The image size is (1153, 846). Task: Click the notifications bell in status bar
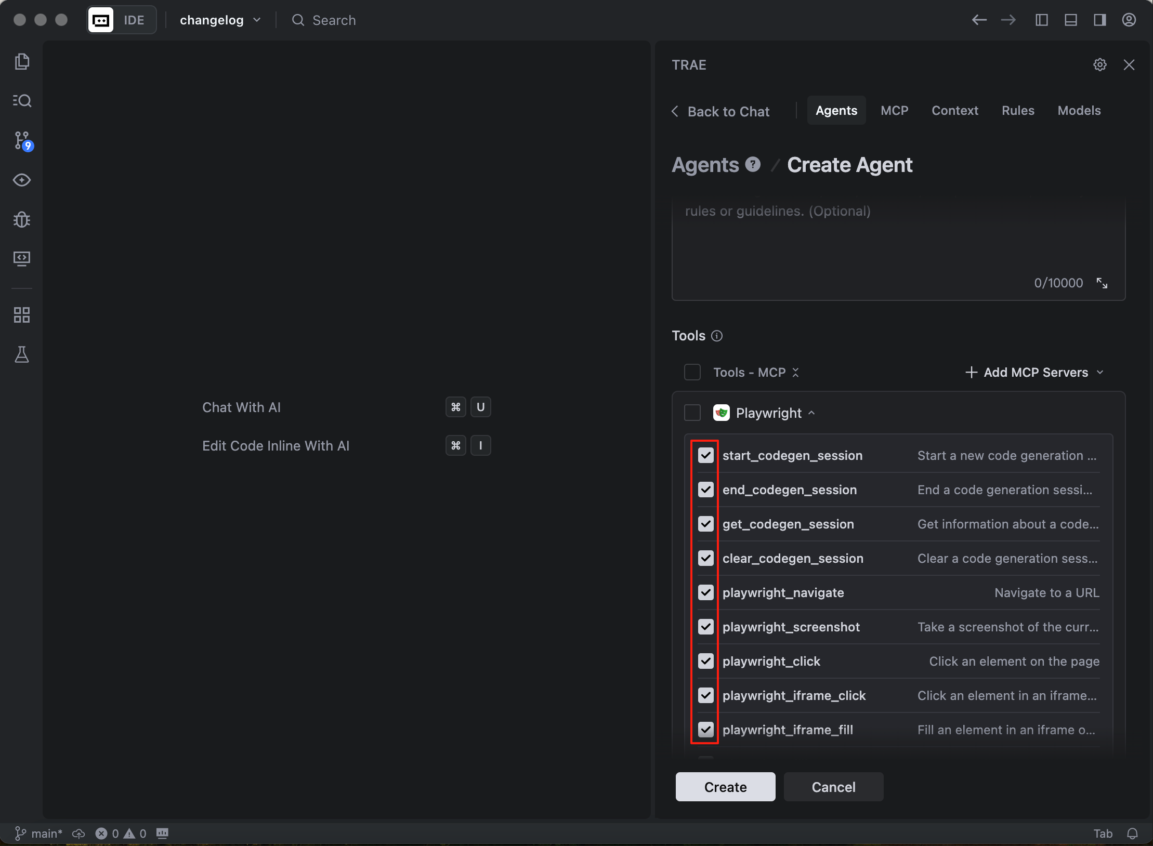click(x=1132, y=834)
